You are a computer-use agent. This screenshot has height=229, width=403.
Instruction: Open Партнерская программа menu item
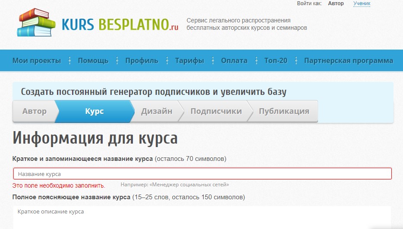point(349,61)
